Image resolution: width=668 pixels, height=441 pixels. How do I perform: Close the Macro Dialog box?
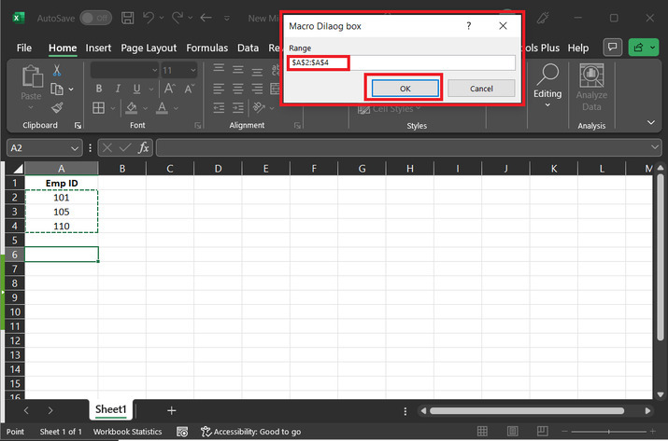pos(503,26)
